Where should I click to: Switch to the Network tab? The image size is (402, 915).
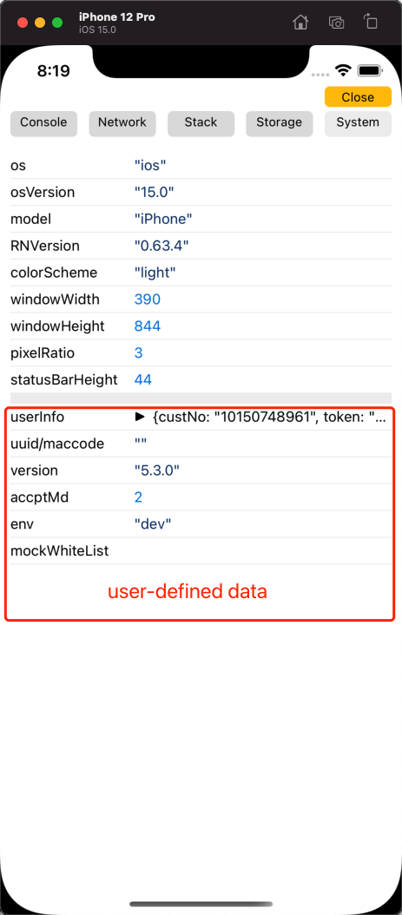(122, 124)
